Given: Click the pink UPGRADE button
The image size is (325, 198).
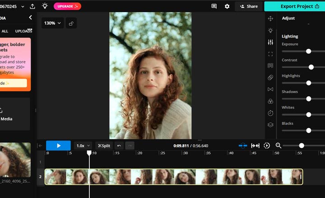Looking at the screenshot, I should tap(67, 6).
